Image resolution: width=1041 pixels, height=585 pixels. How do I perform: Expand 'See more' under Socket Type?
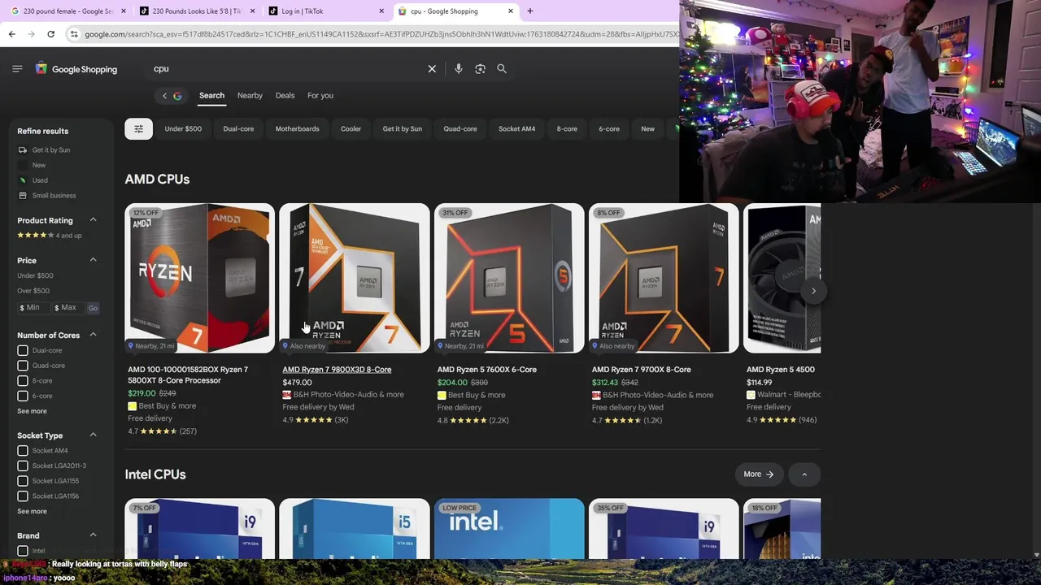coord(32,512)
